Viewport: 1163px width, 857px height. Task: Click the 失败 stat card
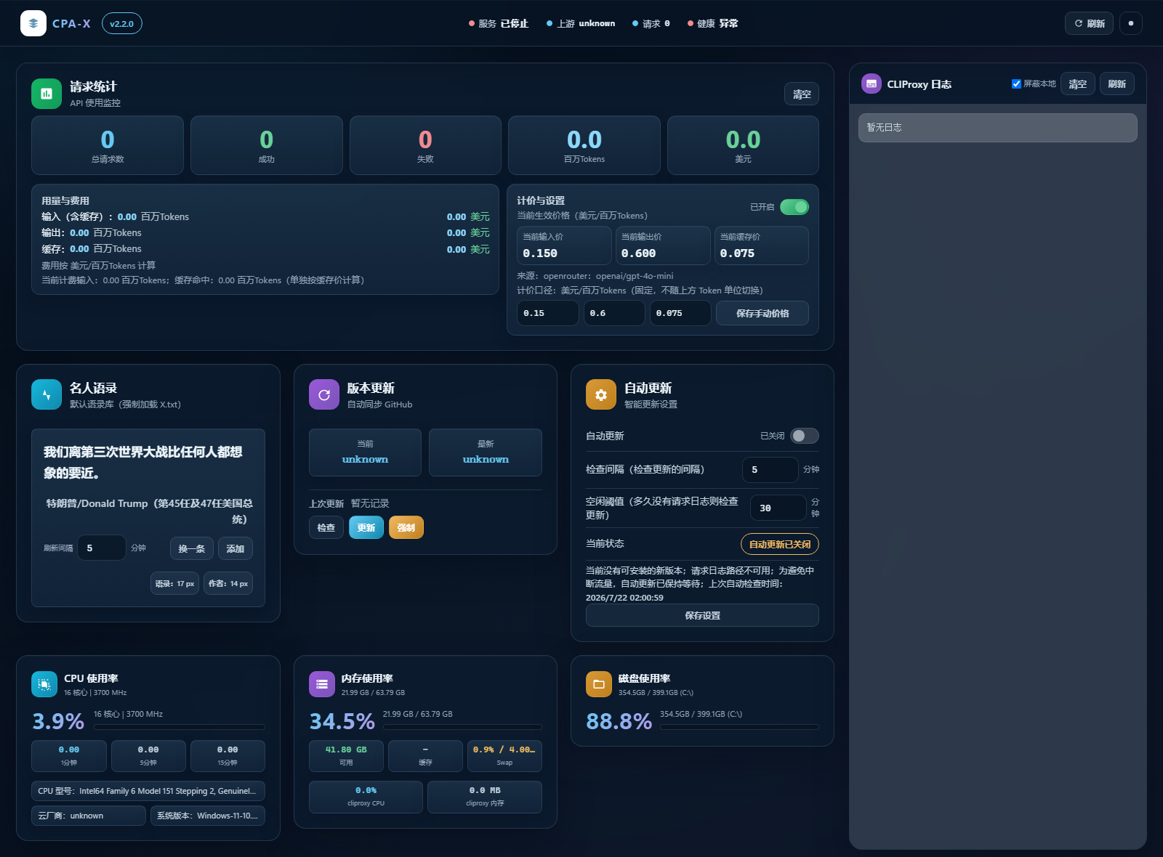[425, 145]
